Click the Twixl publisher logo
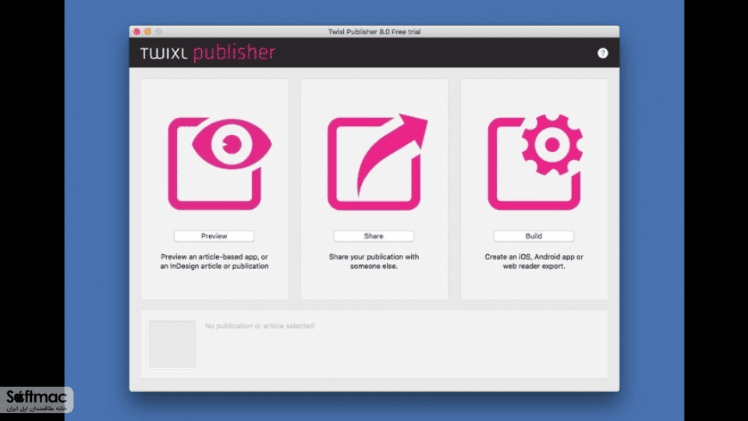This screenshot has height=421, width=748. click(x=208, y=53)
